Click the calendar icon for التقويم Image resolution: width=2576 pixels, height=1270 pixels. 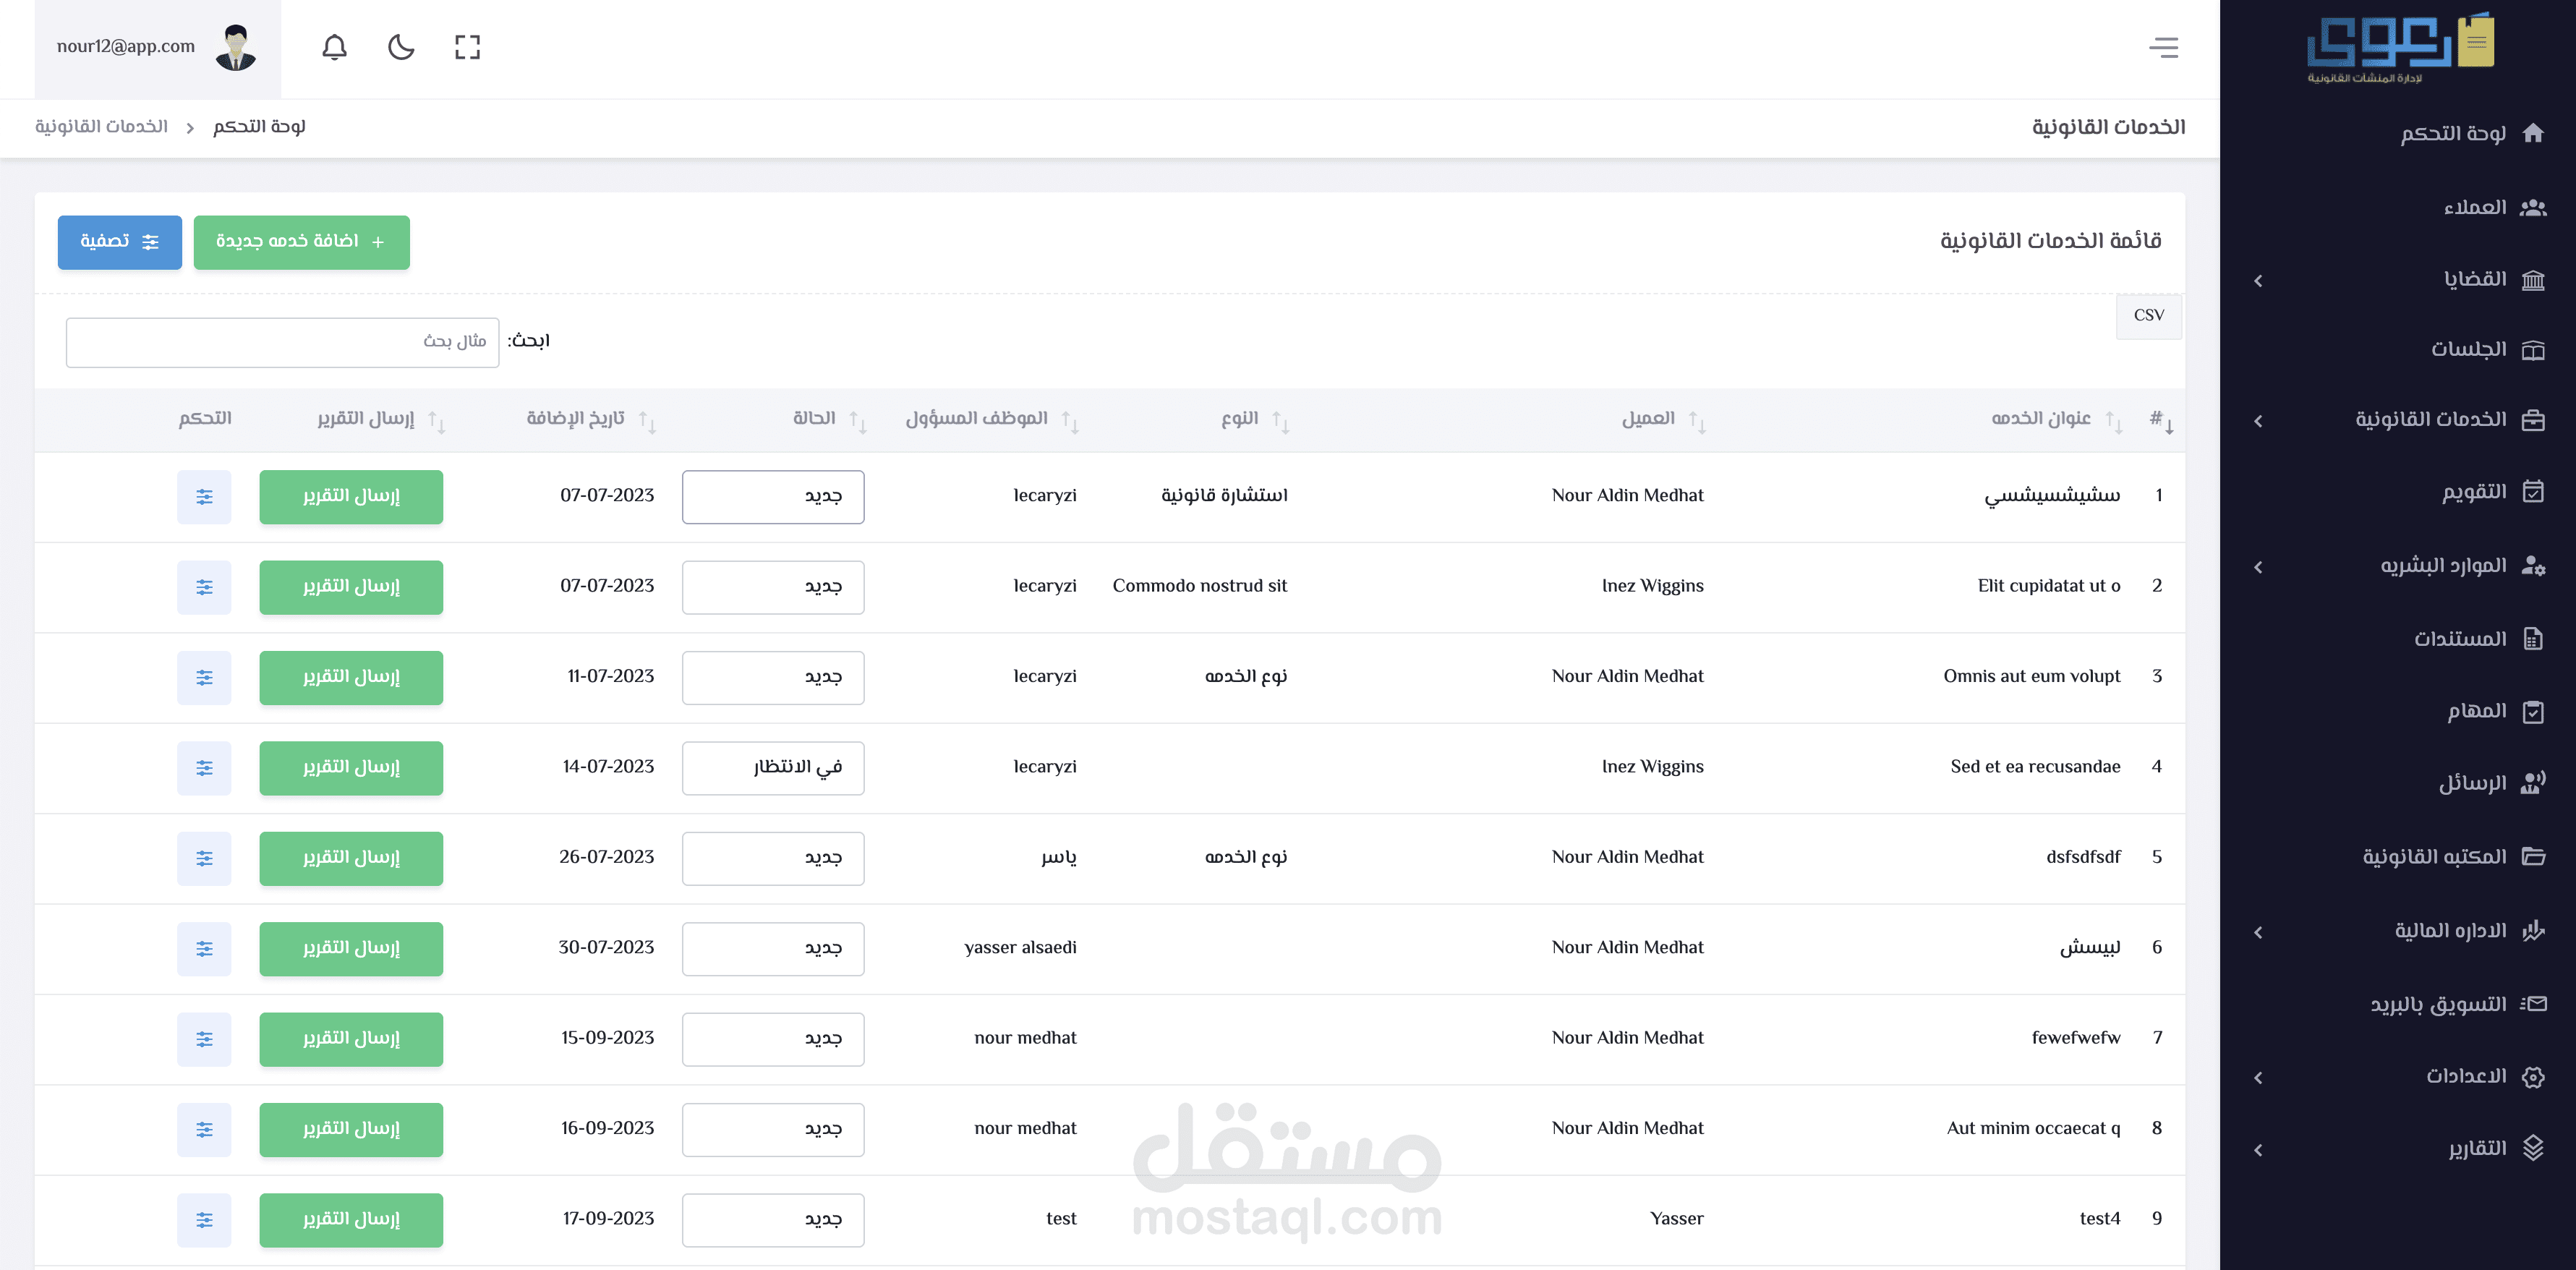2532,492
